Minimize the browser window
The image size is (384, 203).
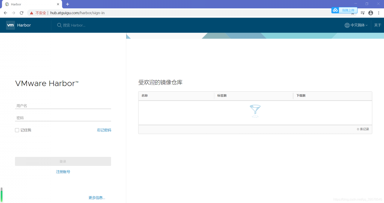click(356, 4)
